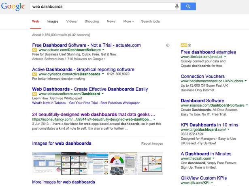Image resolution: width=249 pixels, height=186 pixels.
Task: Open info icon beside actuate ad
Action: coord(168,45)
